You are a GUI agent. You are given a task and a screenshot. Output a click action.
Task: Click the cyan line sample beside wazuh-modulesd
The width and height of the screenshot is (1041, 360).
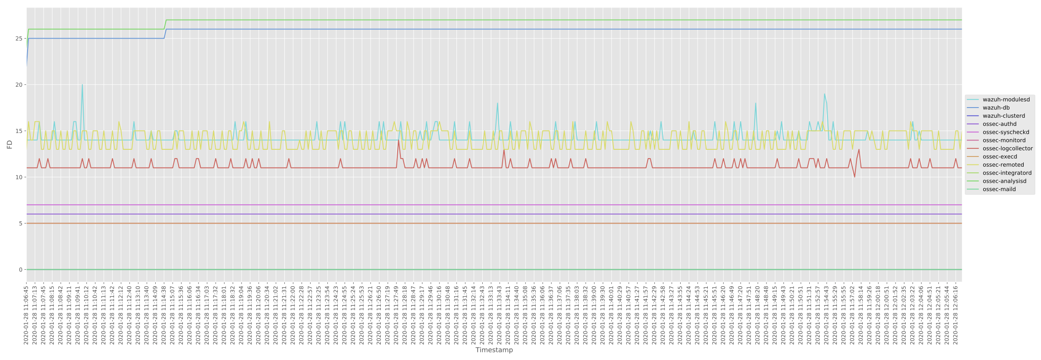point(973,100)
